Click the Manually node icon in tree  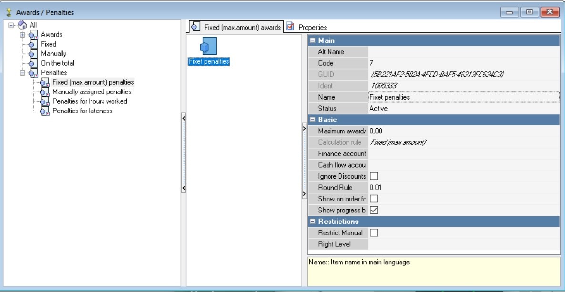(33, 54)
